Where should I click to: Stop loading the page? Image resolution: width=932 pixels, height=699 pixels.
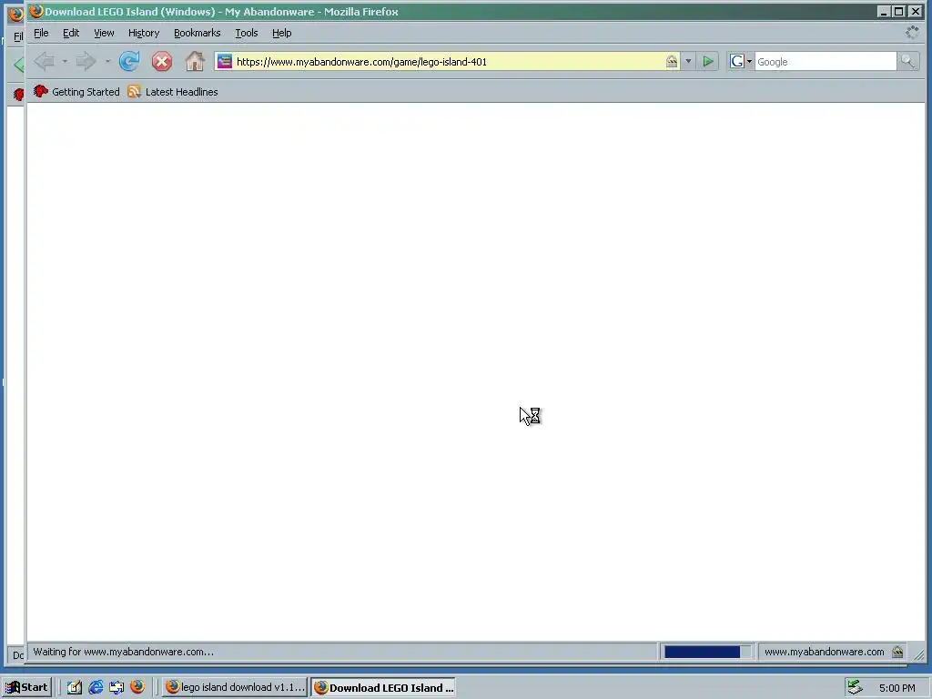(x=162, y=61)
